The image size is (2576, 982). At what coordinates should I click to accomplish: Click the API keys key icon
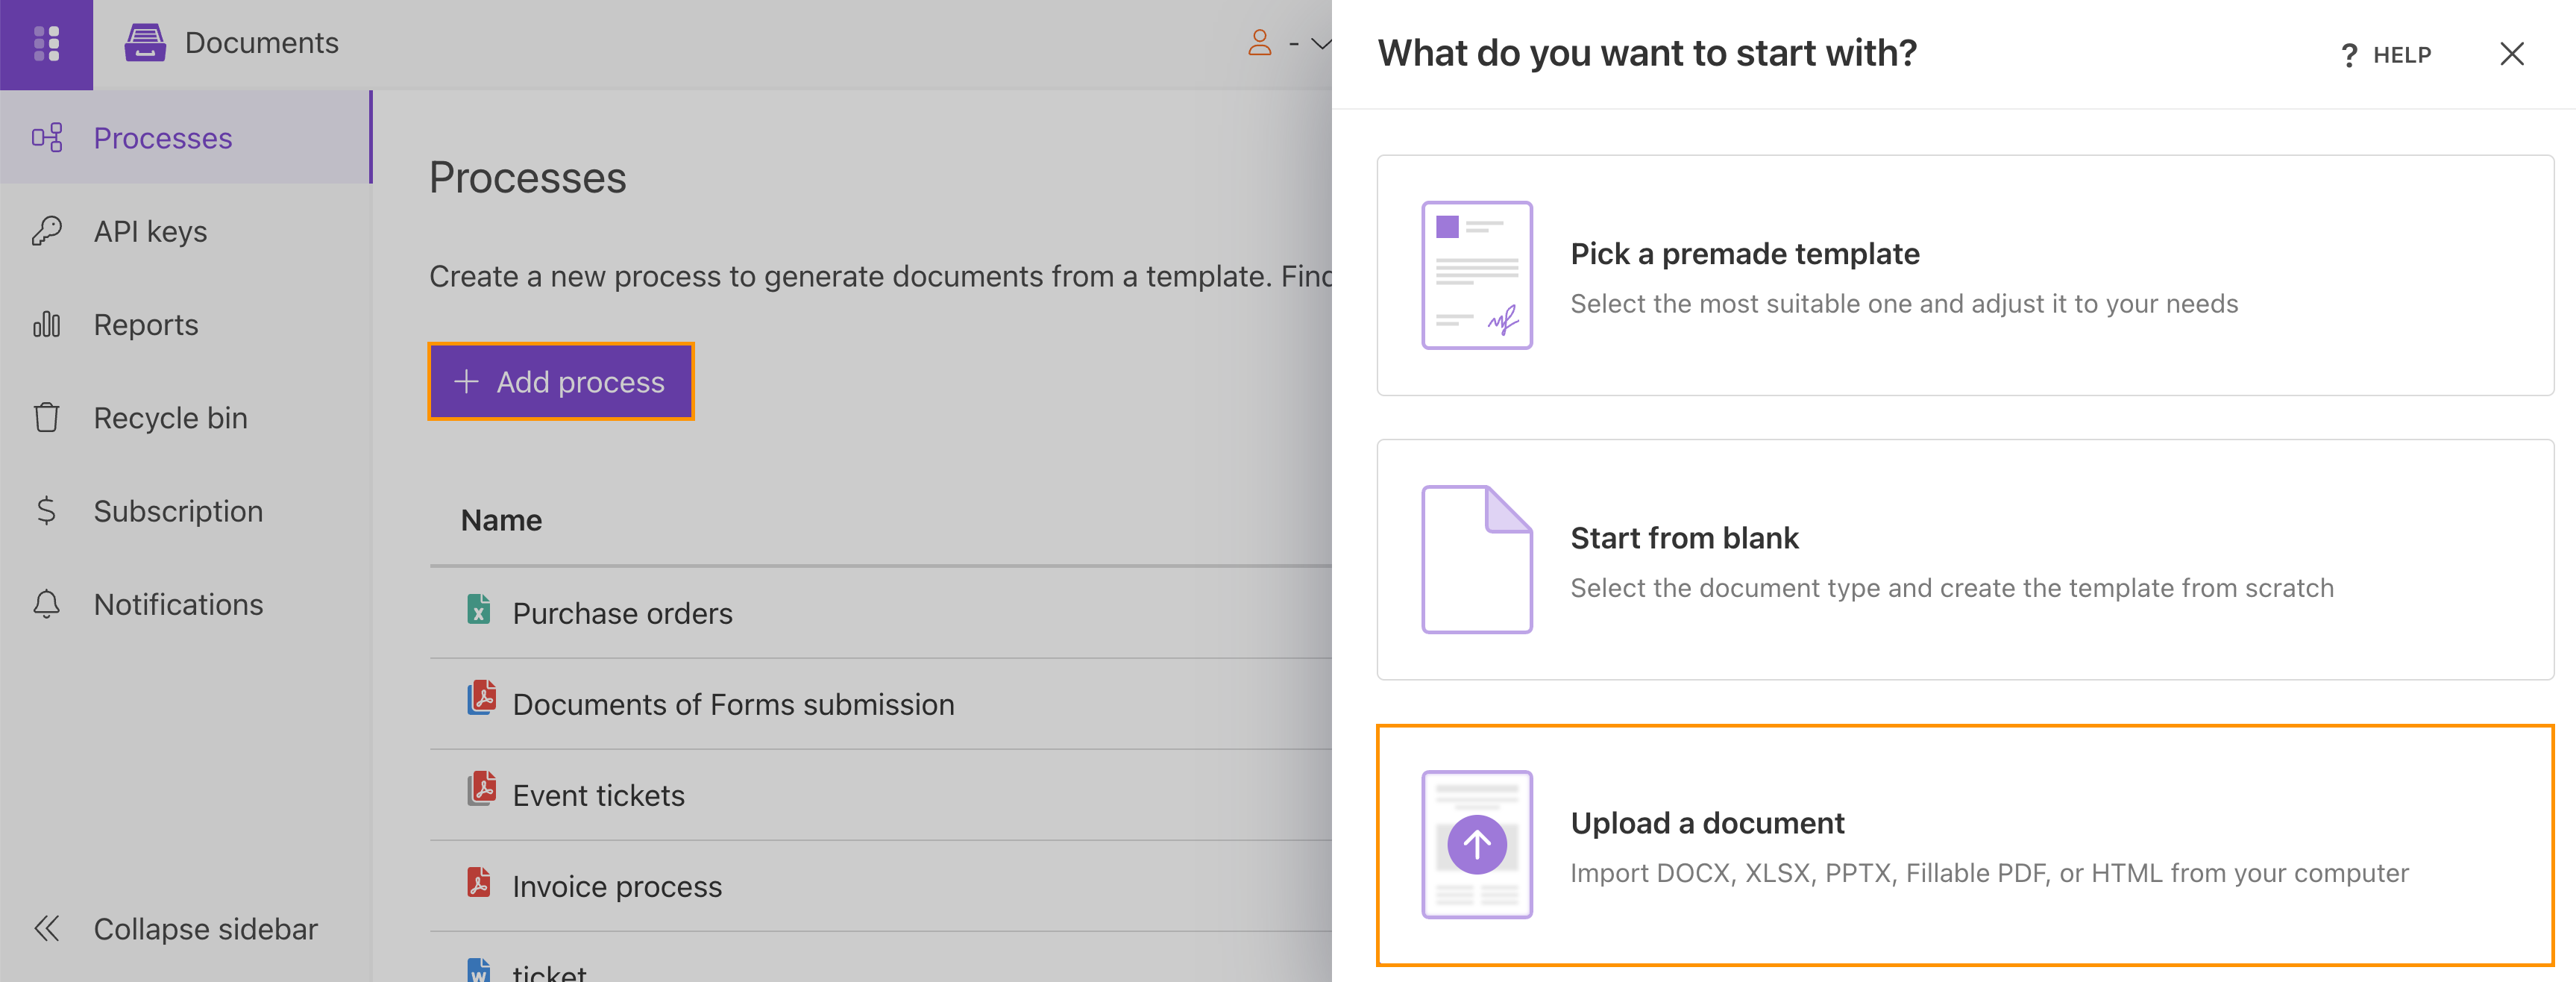[x=47, y=231]
